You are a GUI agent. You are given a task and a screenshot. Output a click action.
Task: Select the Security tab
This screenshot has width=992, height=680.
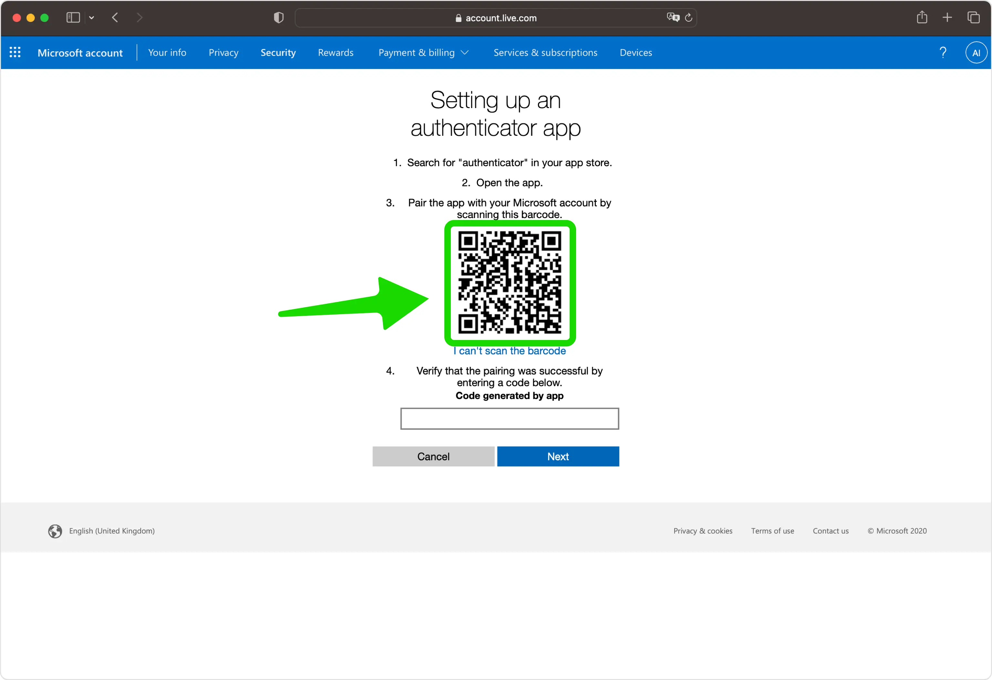[x=278, y=53]
